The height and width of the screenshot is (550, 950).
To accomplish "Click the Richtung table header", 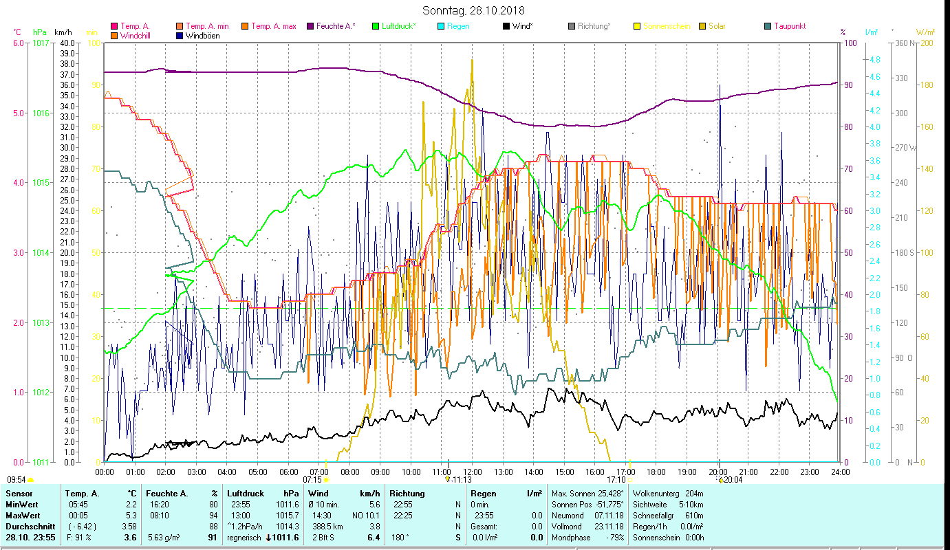I will (407, 494).
